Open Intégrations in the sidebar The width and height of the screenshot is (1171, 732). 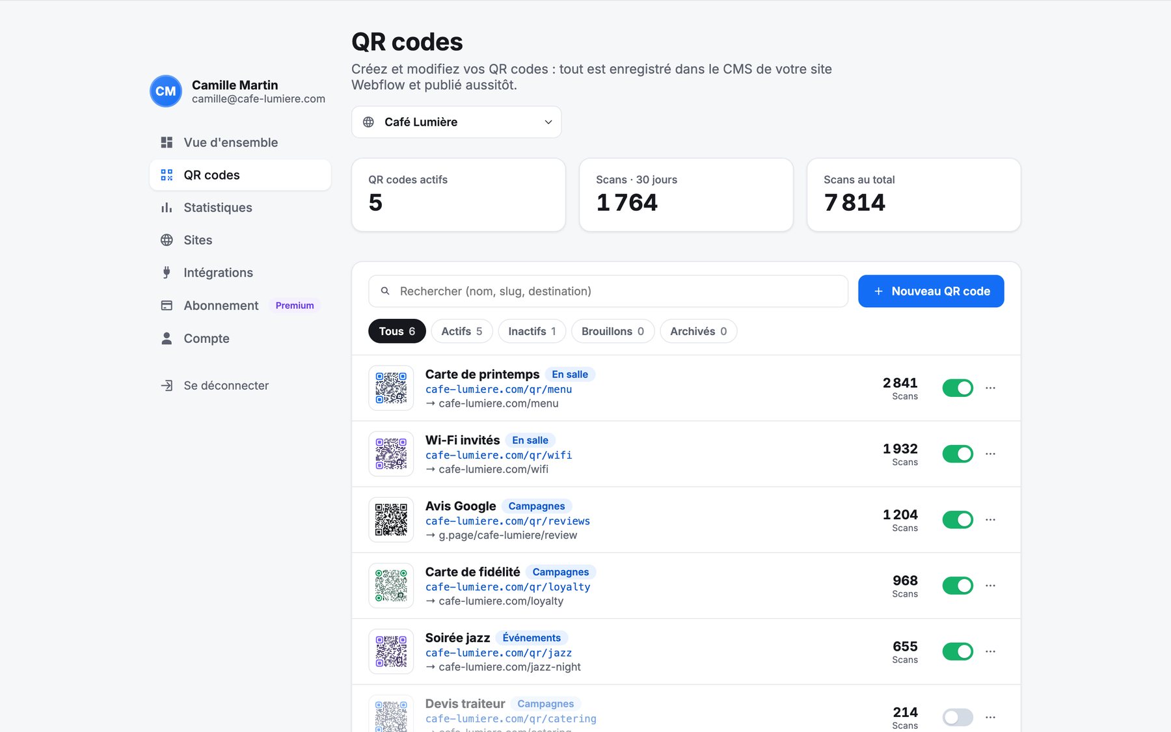coord(240,273)
